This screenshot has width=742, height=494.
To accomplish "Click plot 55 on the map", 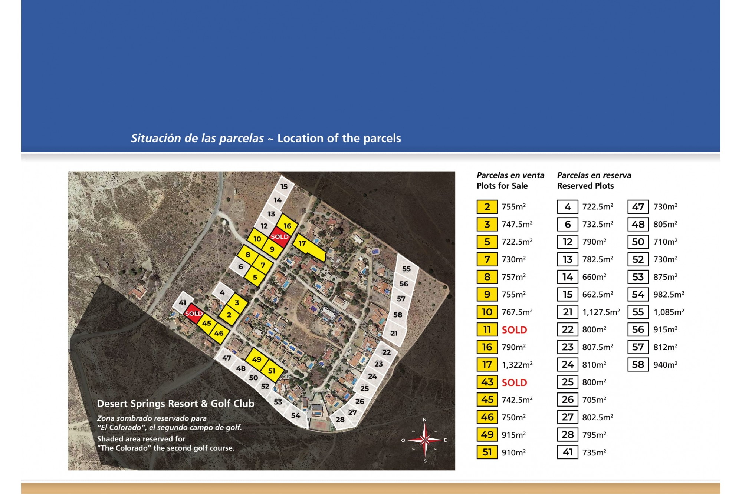I will (x=407, y=269).
